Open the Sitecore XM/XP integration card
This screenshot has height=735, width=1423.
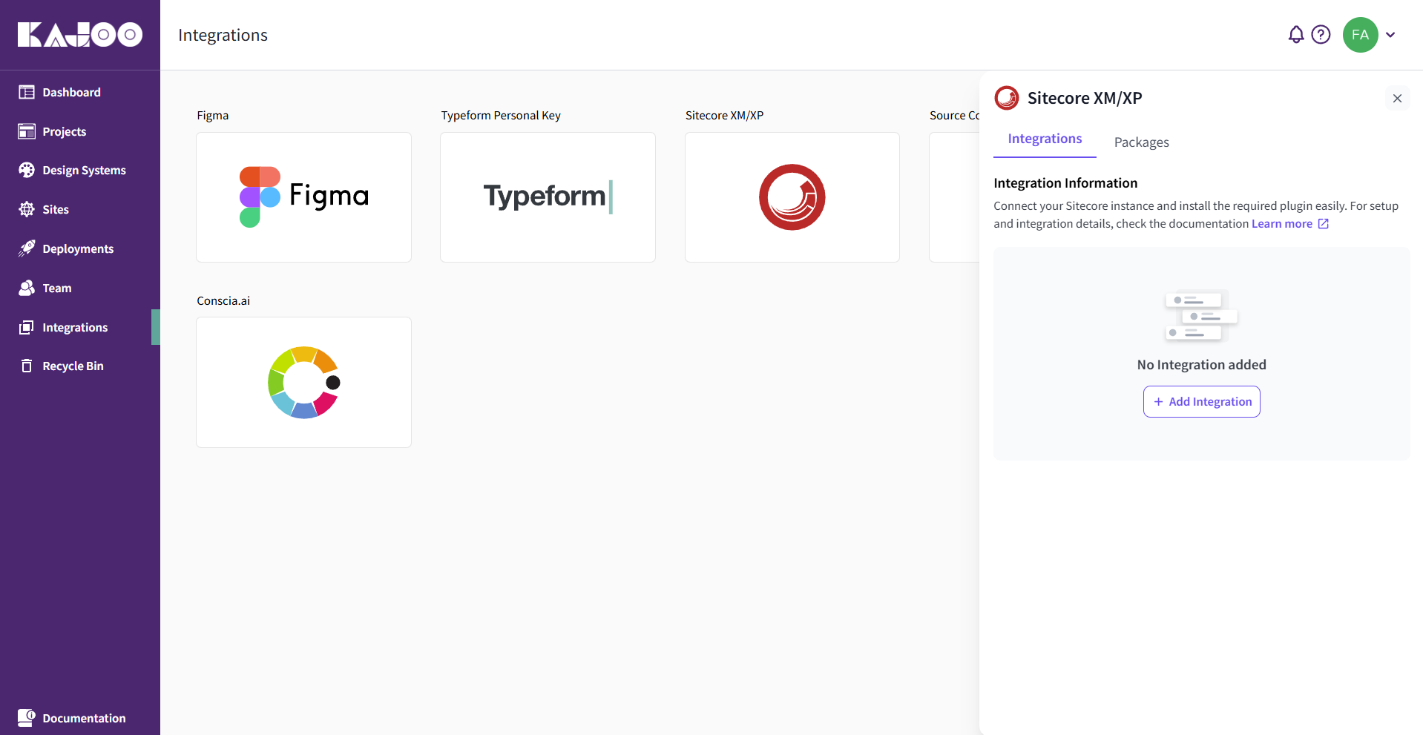(792, 197)
